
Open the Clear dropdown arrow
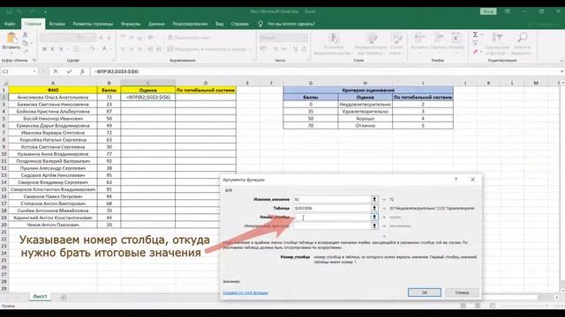pyautogui.click(x=482, y=52)
